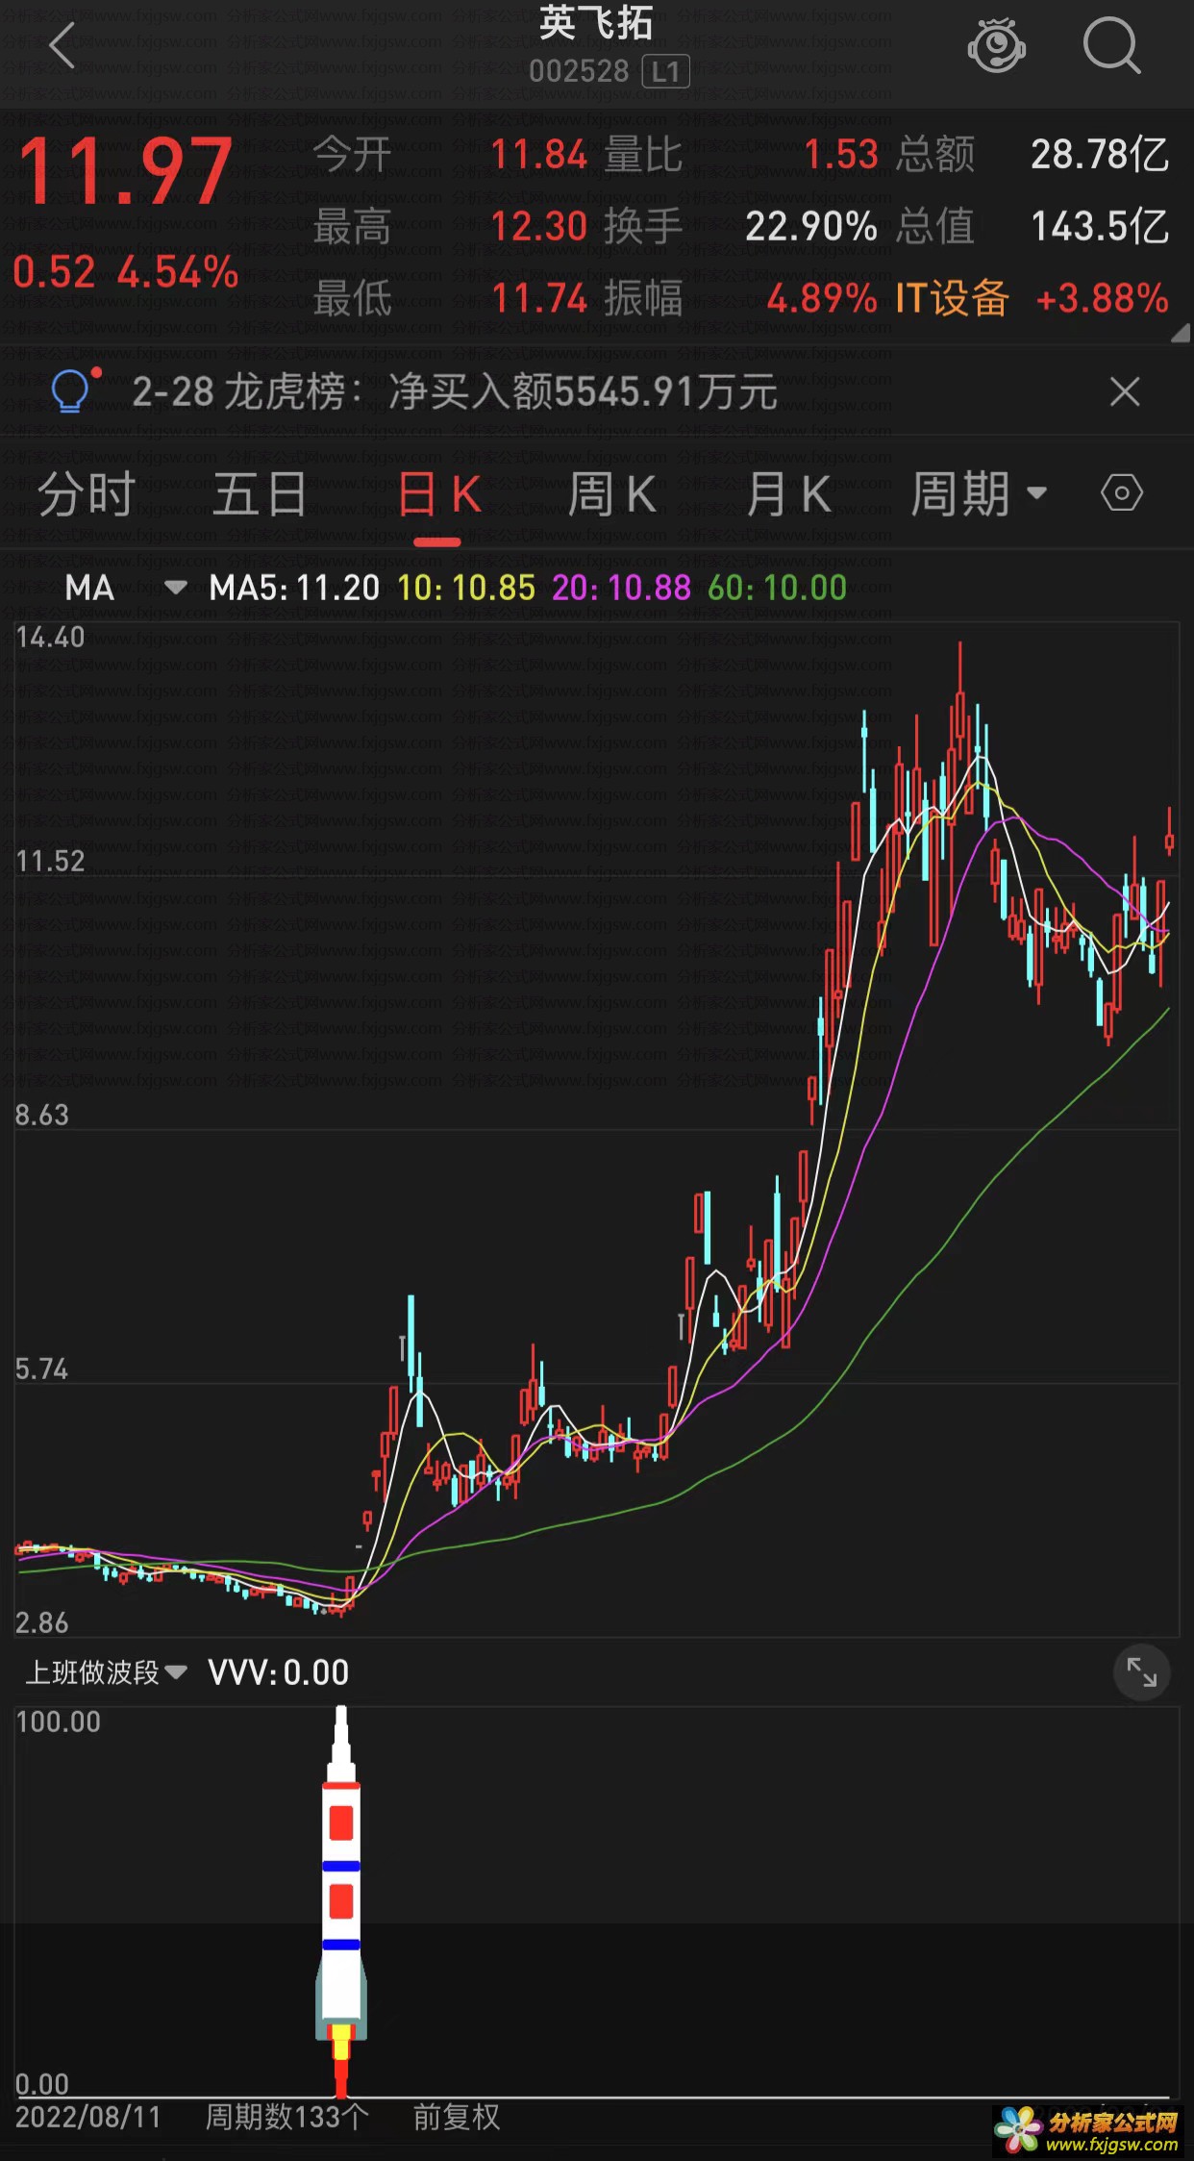Tap the 最高 12.30 value
Screen dimensions: 1194x2161
538,227
